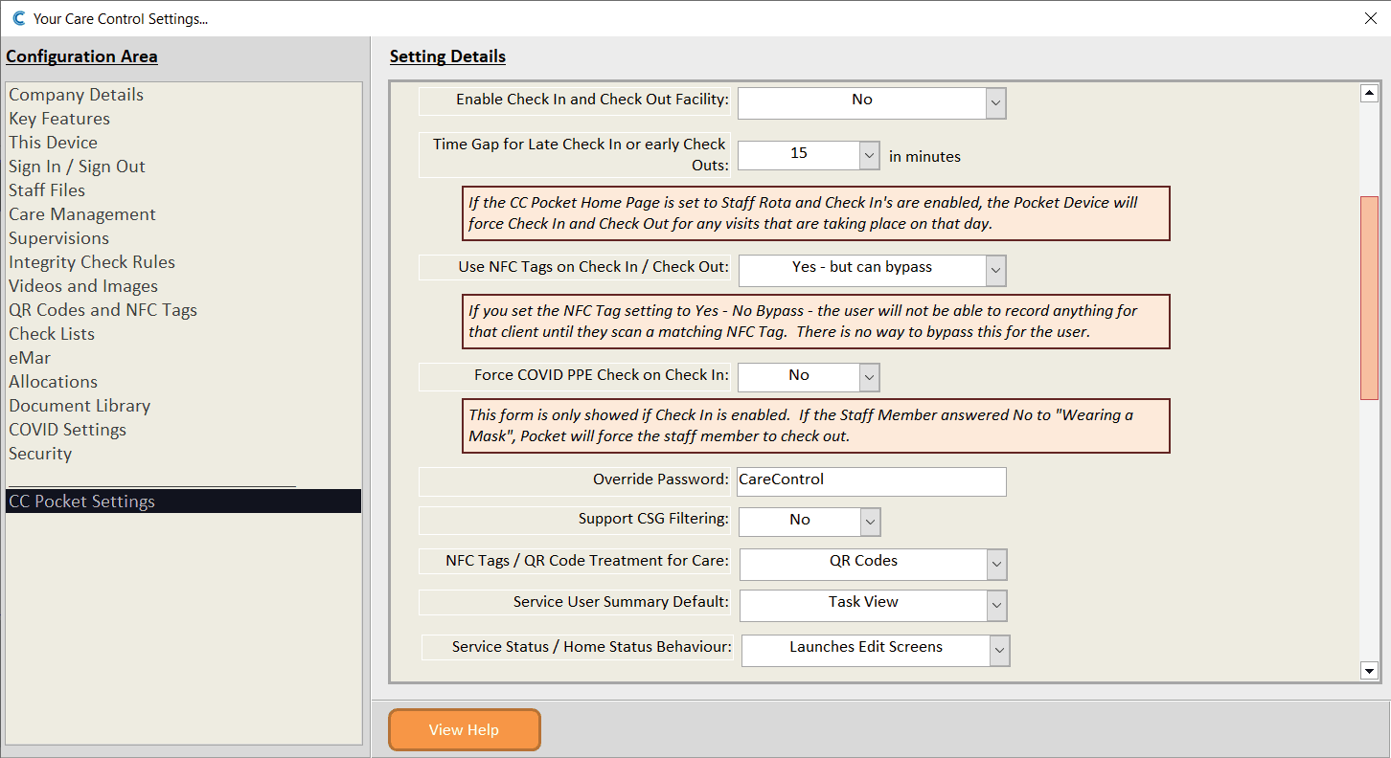The width and height of the screenshot is (1391, 758).
Task: Open QR Codes and NFC Tags settings
Action: tap(103, 310)
